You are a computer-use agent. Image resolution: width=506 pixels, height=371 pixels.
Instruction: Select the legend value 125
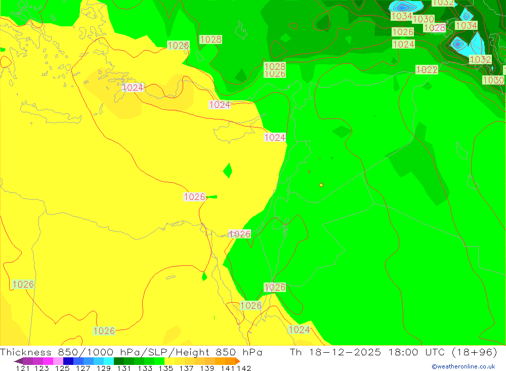pos(62,368)
